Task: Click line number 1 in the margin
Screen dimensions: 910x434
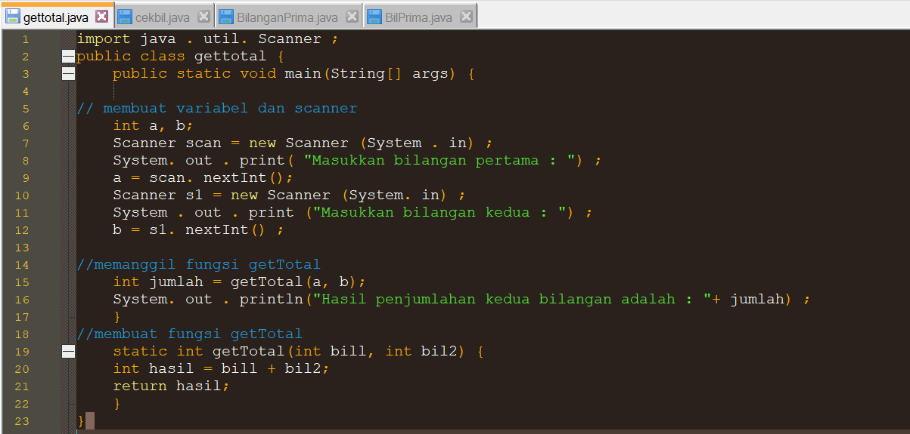Action: (25, 39)
